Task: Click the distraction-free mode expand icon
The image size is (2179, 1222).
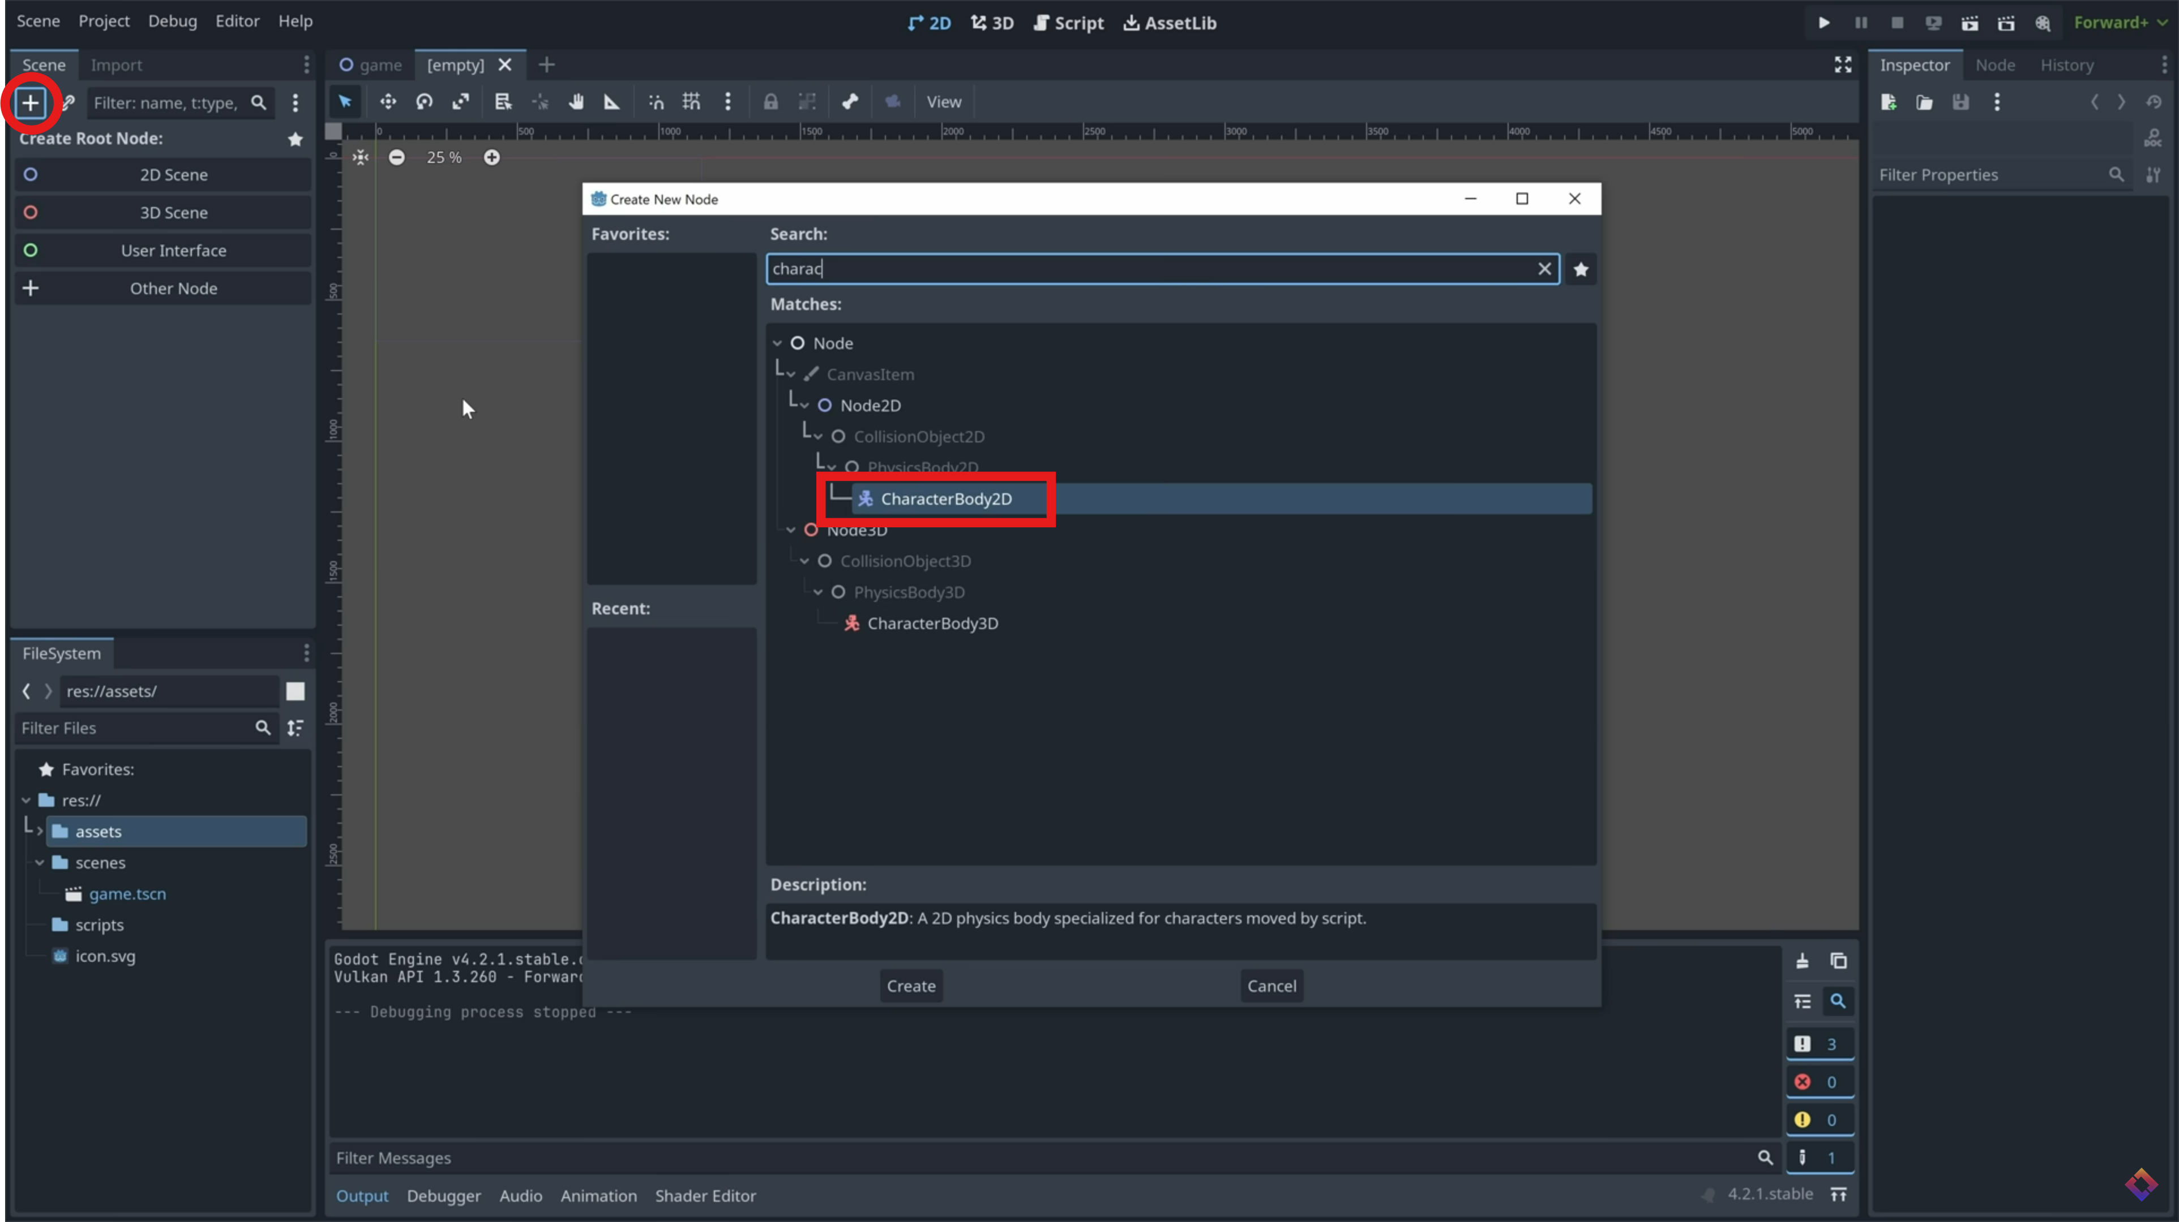Action: point(1842,65)
